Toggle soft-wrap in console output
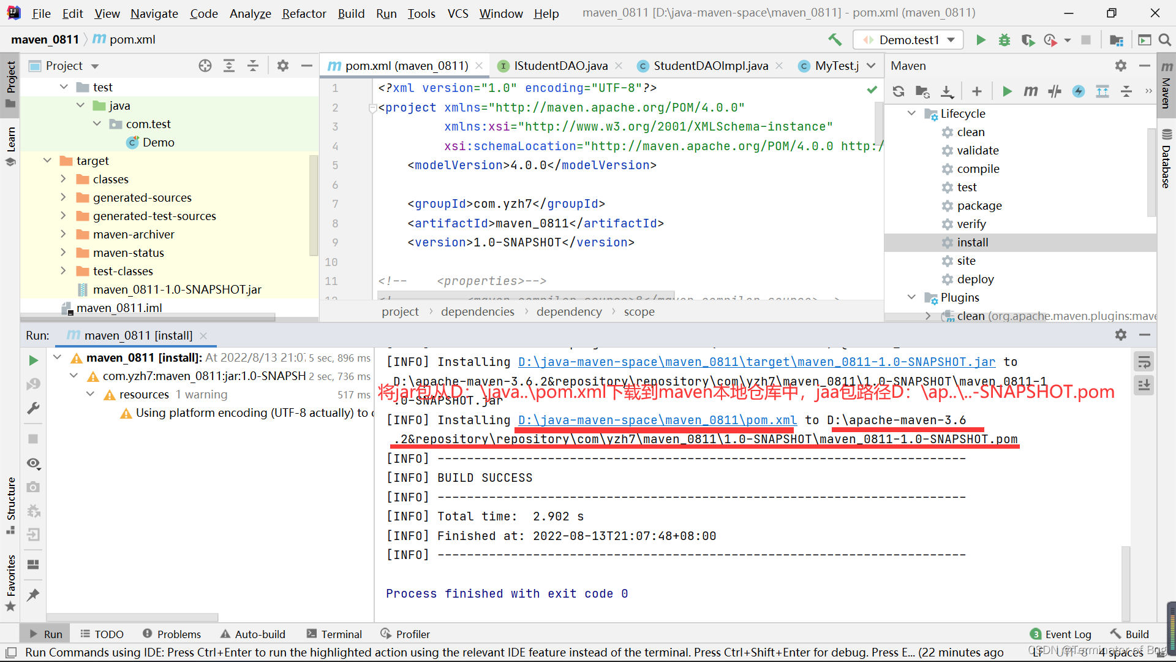Screen dimensions: 1176x662 (1144, 362)
